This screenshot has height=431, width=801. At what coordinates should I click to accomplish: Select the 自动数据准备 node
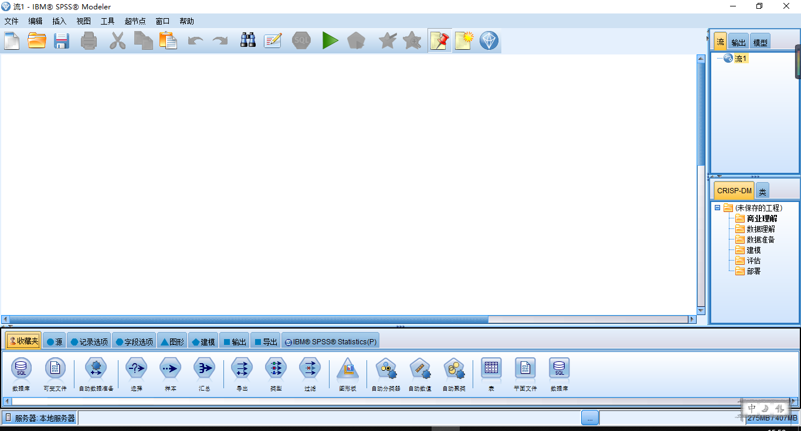(96, 373)
